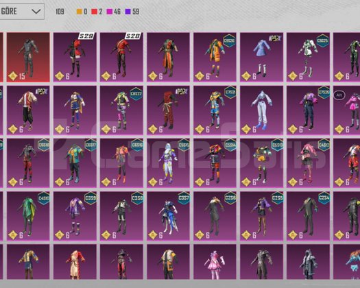Viewport: 360px width, 288px height.
Task: Click the C5S14 hexagon badge
Action: [x=230, y=145]
